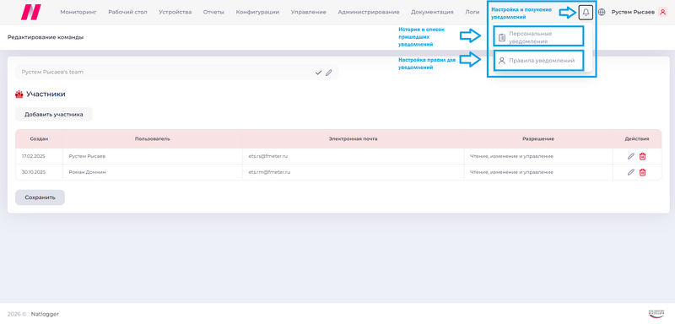Confirm team name with checkmark icon
This screenshot has height=324, width=675.
pyautogui.click(x=319, y=73)
